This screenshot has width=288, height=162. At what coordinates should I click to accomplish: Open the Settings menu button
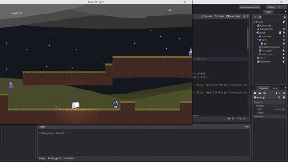(x=271, y=7)
